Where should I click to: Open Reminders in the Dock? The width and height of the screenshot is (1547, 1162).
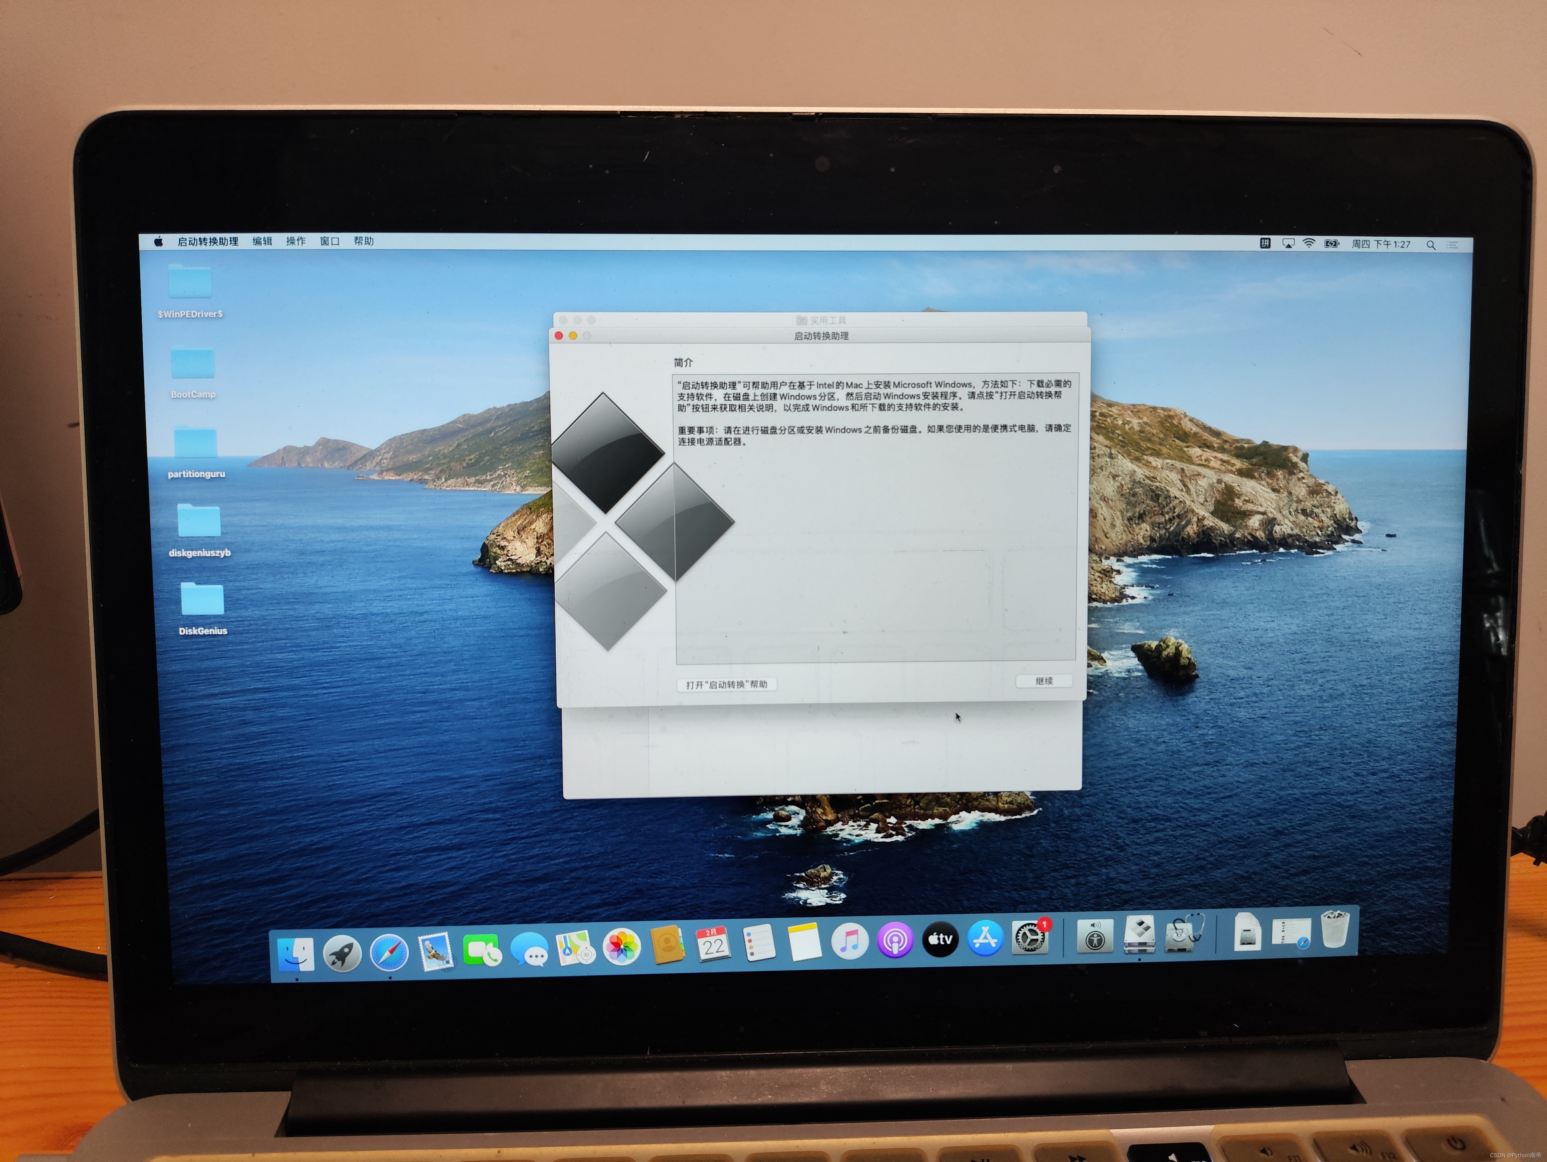(x=759, y=943)
